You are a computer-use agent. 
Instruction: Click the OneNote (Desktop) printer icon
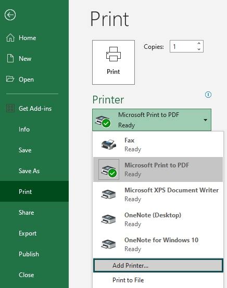tap(108, 219)
